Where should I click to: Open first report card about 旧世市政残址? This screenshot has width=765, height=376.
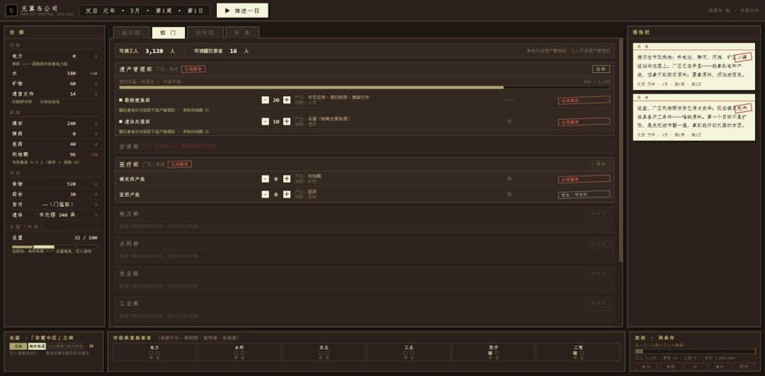coord(693,67)
